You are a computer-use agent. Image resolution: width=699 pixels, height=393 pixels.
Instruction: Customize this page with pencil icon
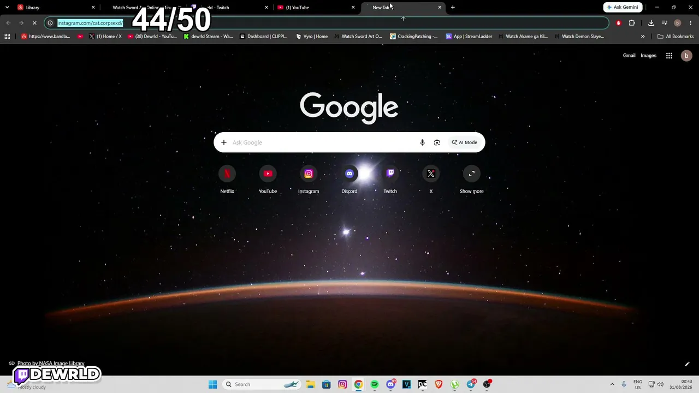(x=687, y=364)
